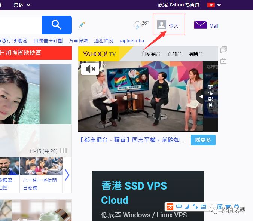Open the weather icon showing 26°
Image resolution: width=253 pixels, height=221 pixels.
(x=138, y=25)
